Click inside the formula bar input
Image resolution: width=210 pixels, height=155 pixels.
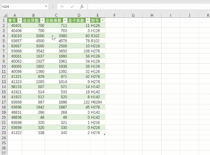(148, 7)
